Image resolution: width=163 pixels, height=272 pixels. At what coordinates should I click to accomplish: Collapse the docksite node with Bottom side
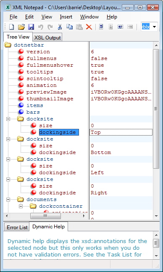point(8,139)
